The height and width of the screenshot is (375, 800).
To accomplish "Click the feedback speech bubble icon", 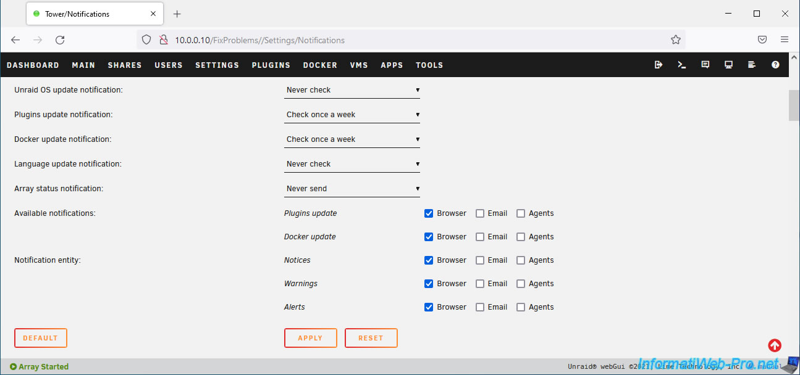I will 705,65.
